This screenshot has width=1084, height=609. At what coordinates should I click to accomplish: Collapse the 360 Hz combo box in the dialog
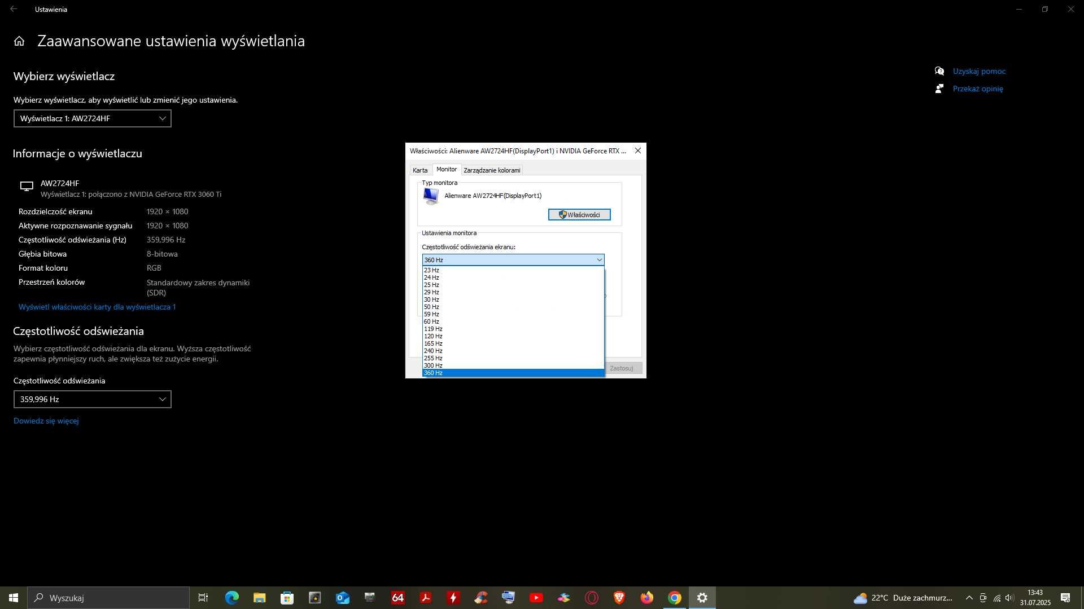pos(513,260)
